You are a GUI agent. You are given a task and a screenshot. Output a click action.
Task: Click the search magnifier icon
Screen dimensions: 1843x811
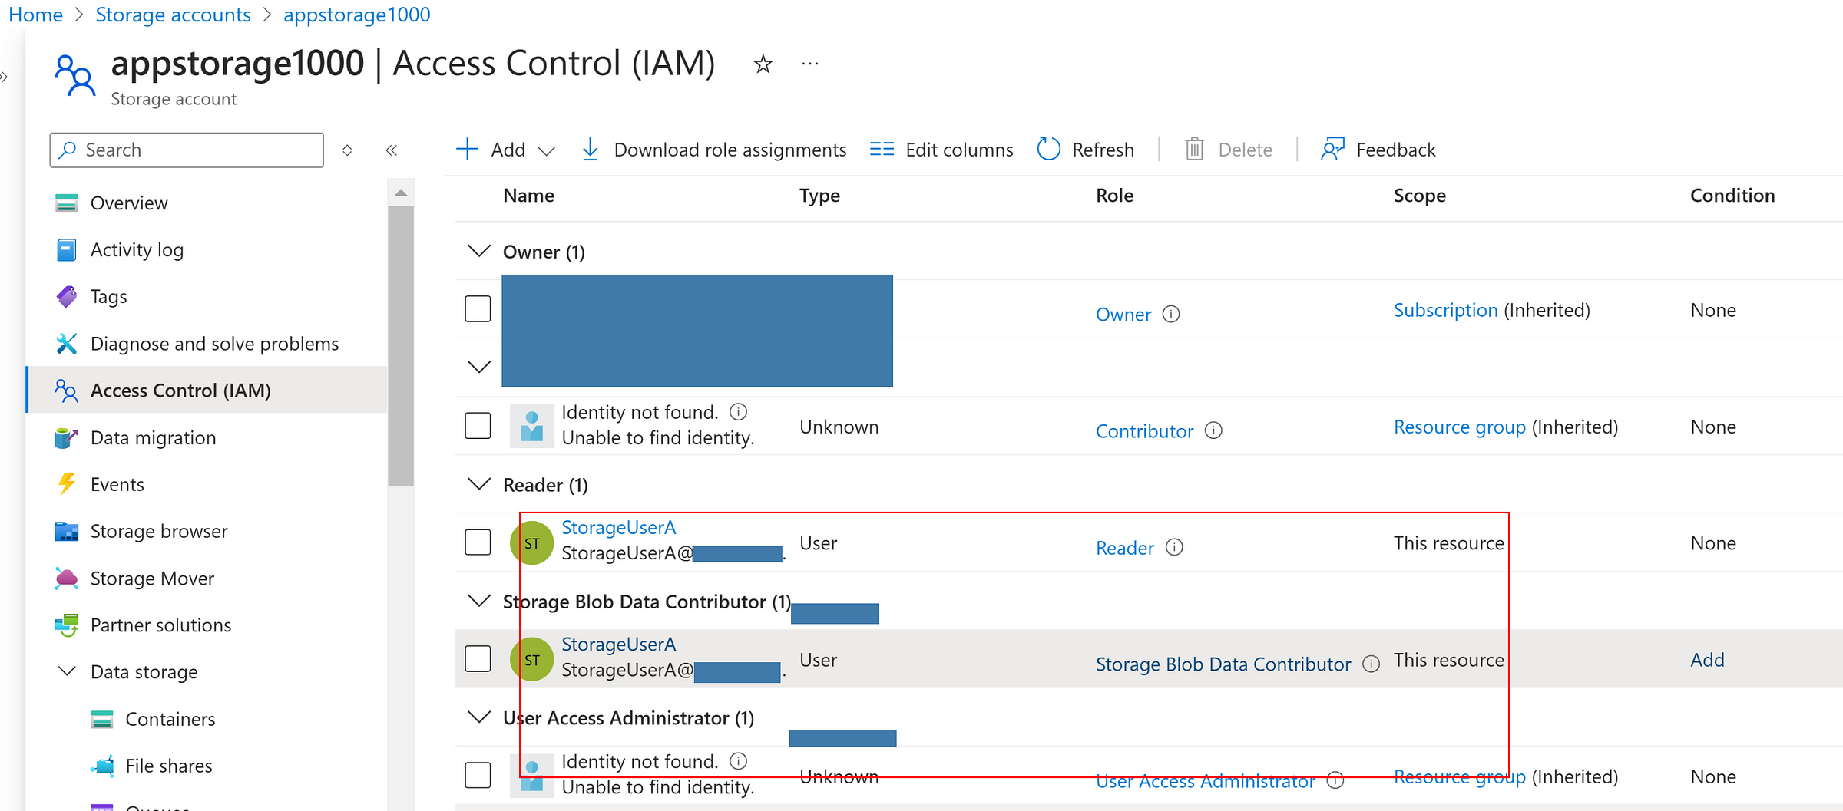click(68, 150)
